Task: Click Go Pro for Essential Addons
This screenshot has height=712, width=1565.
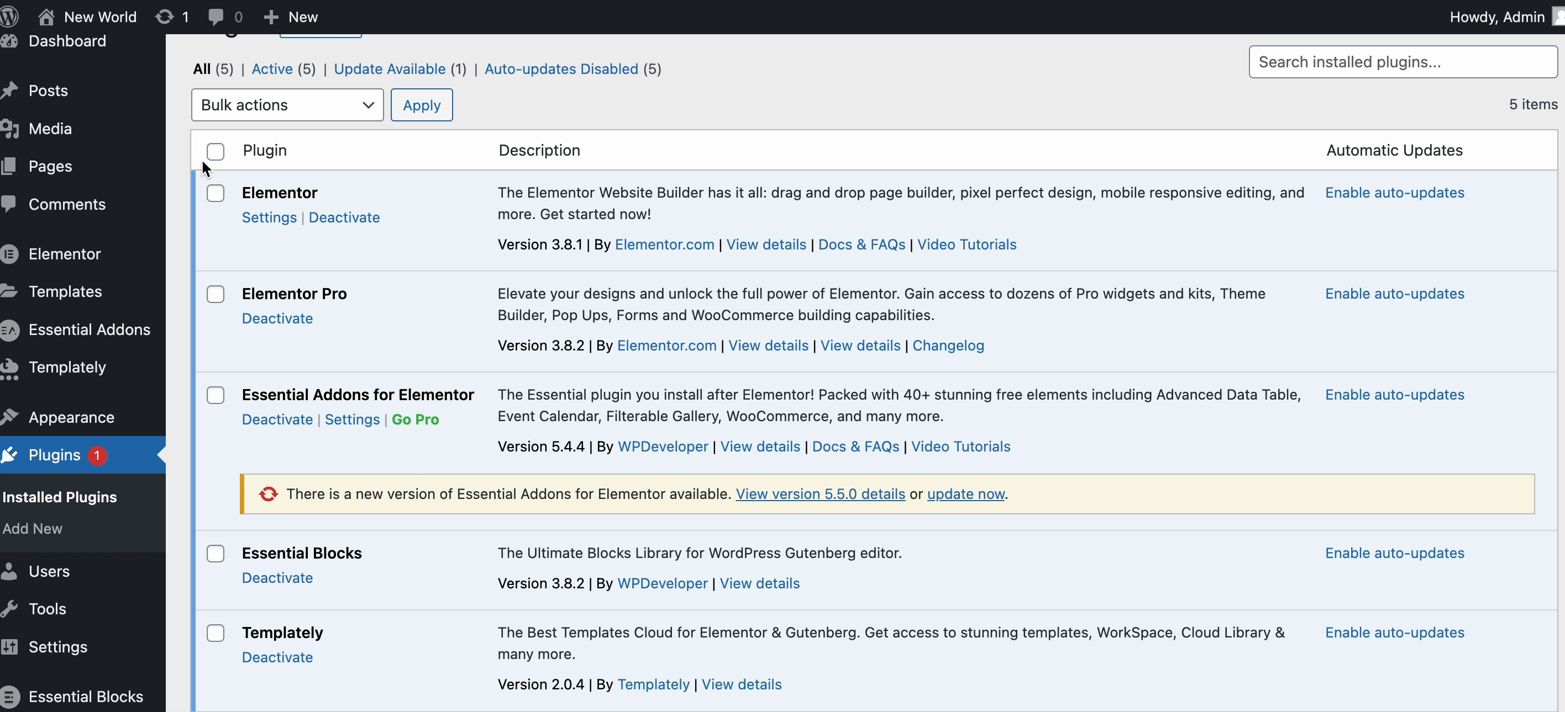Action: click(x=416, y=419)
